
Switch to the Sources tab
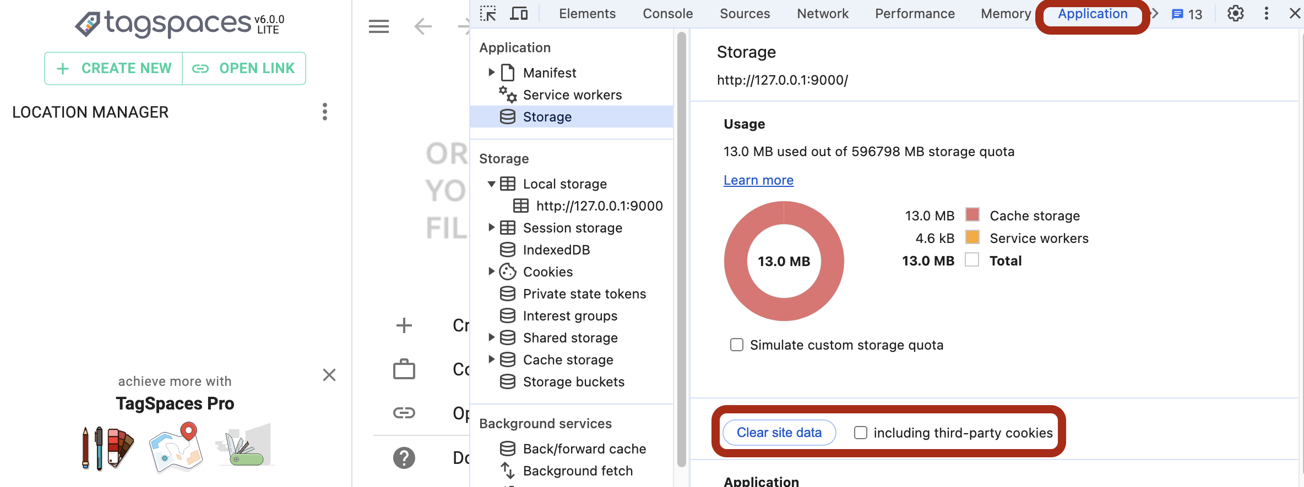[745, 14]
